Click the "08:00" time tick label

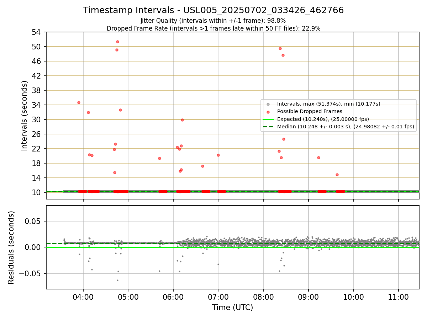click(263, 297)
